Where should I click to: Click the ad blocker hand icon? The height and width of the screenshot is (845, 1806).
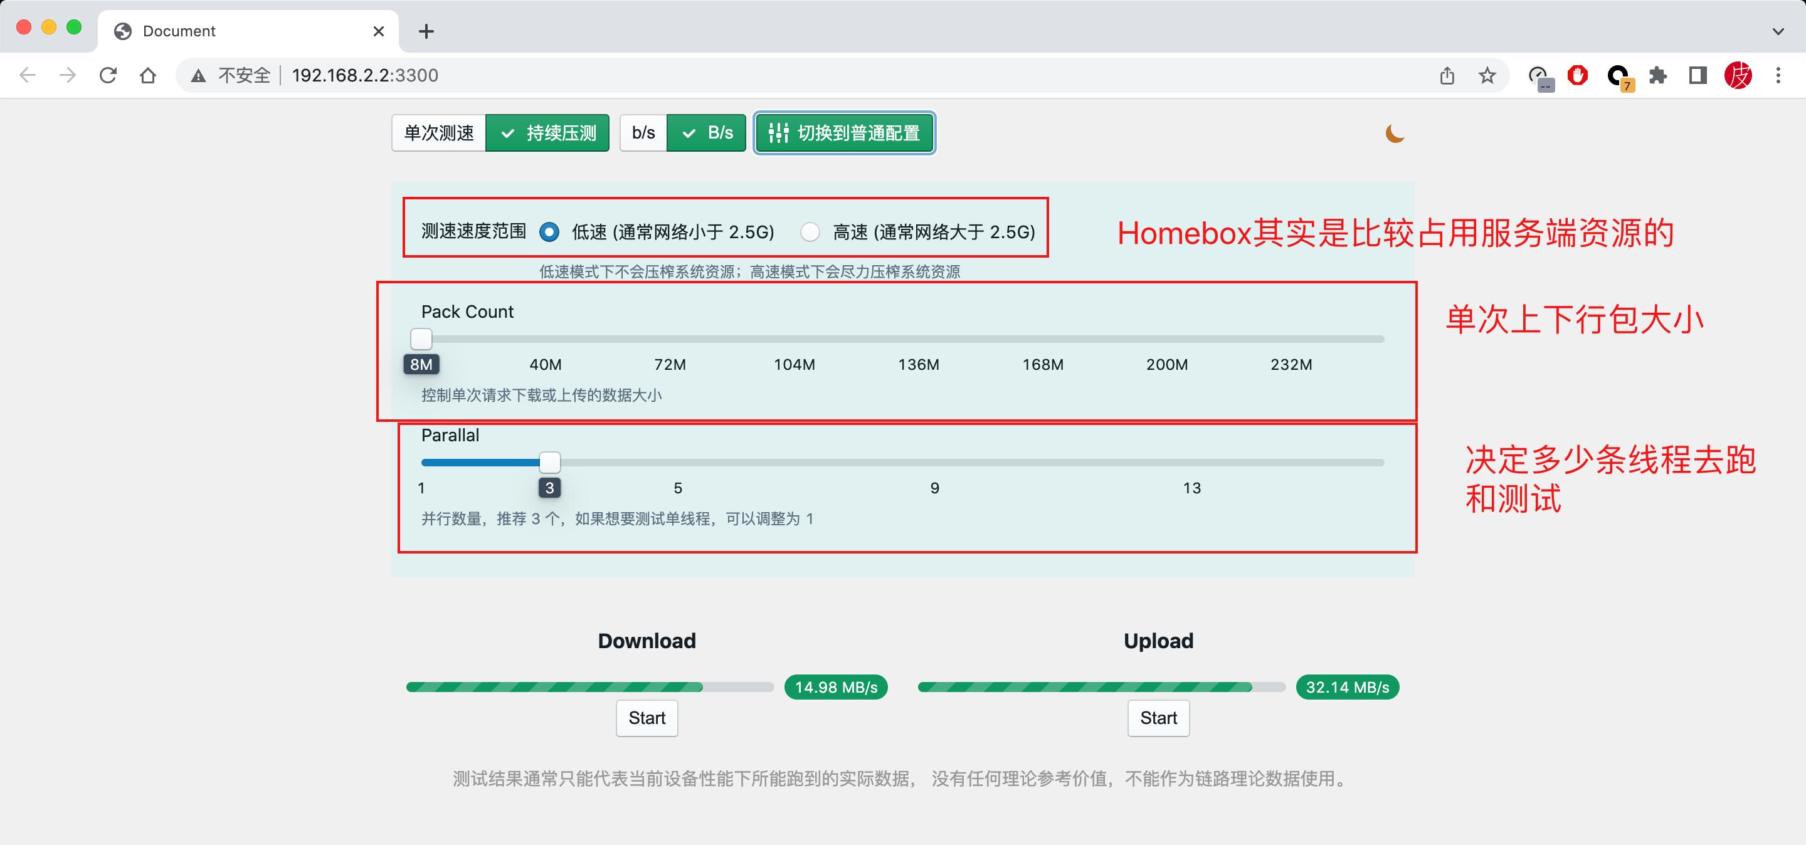point(1578,75)
